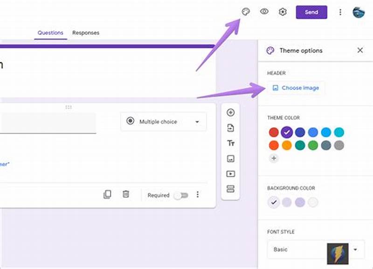
Task: Open the Multiple choice question type dropdown
Action: pyautogui.click(x=163, y=122)
